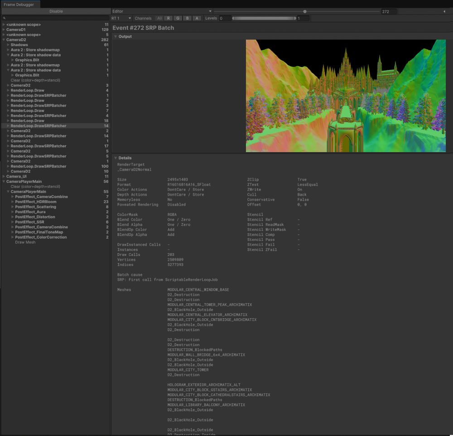Click mesh name MODULAR_CITY_TOWER
The image size is (453, 436).
[x=188, y=370]
